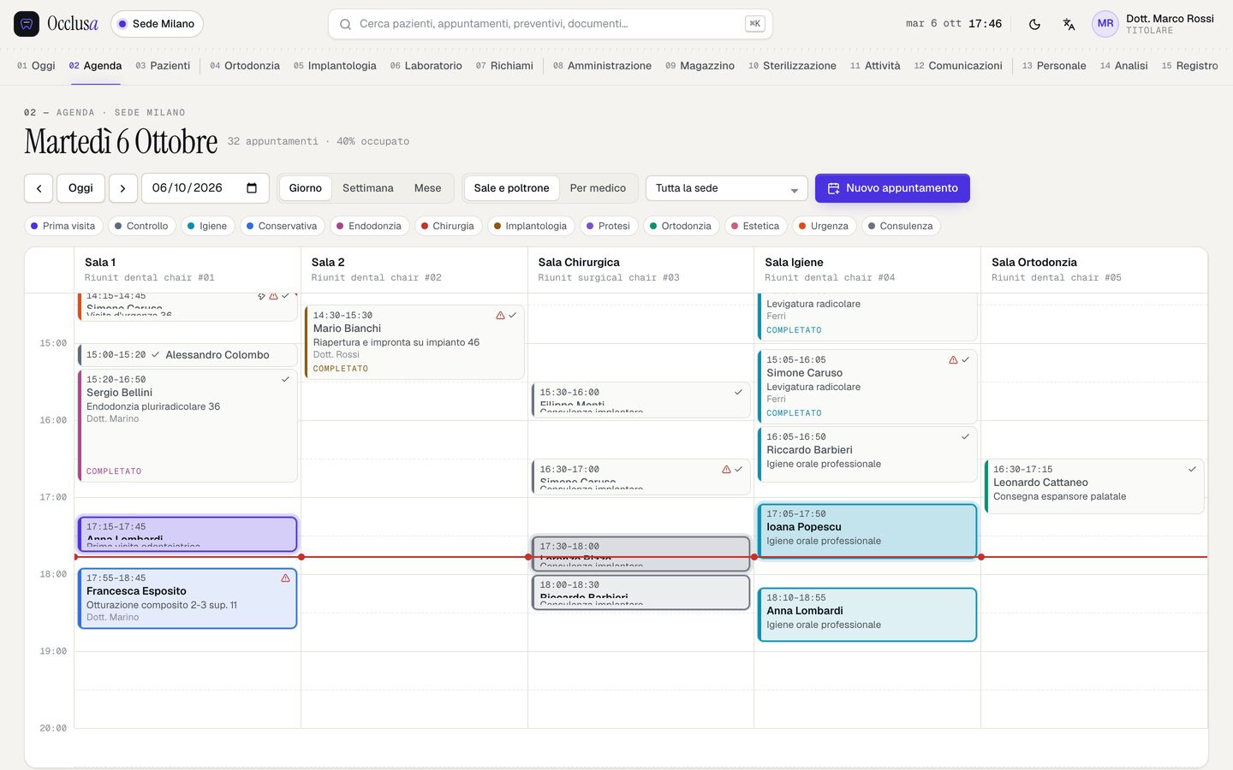Open the Pazienti tab

163,66
